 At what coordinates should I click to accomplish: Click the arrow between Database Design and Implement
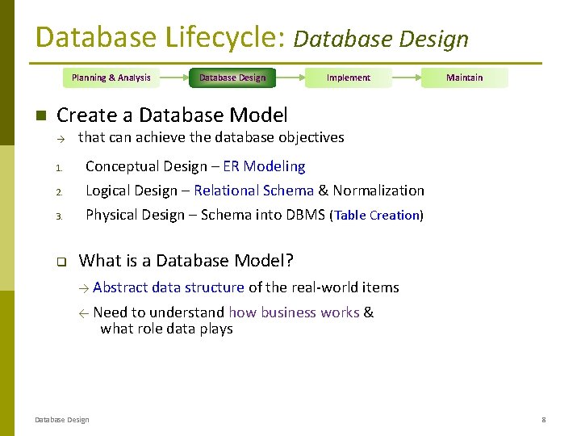[290, 78]
